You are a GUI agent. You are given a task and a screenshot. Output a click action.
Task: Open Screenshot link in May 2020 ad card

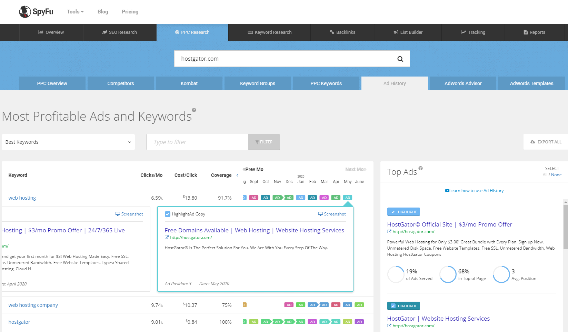click(332, 214)
